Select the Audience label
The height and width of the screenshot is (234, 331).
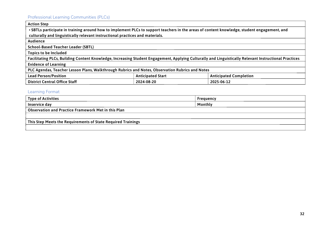coord(36,41)
